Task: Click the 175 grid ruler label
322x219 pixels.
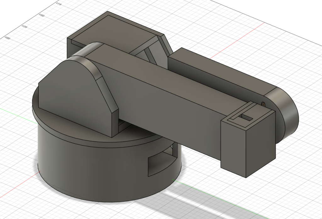Action: click(x=58, y=4)
